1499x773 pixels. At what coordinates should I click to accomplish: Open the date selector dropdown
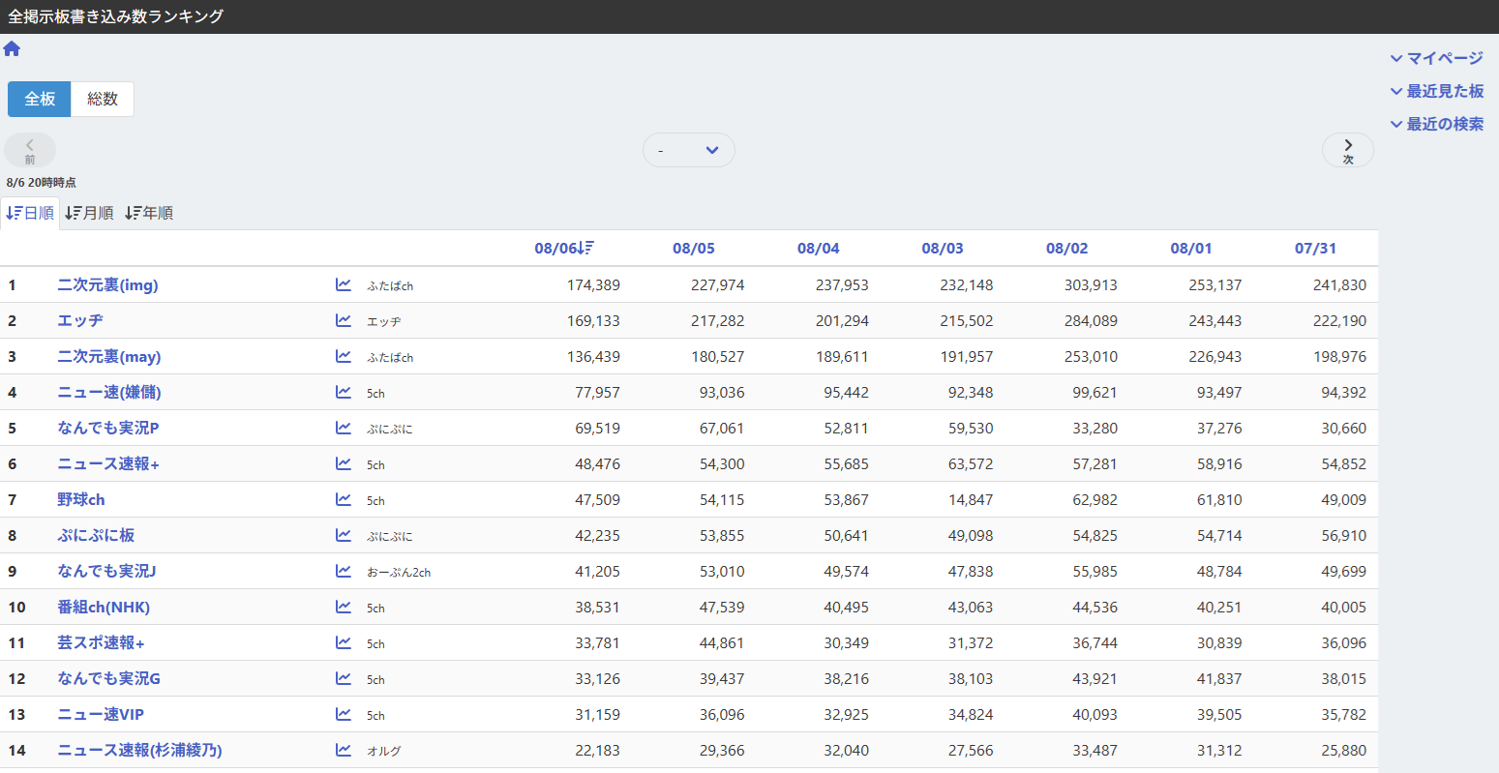689,150
